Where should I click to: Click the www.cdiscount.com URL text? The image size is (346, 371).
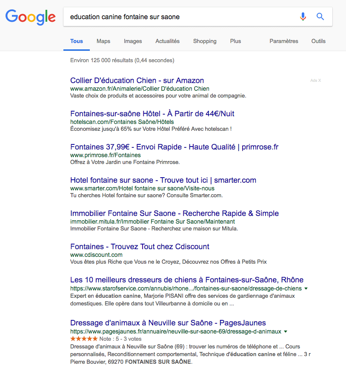click(x=96, y=255)
